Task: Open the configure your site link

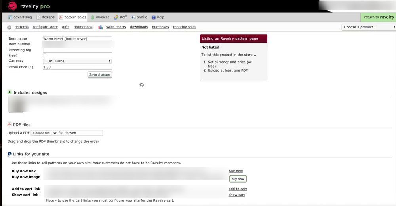Action: tap(124, 200)
